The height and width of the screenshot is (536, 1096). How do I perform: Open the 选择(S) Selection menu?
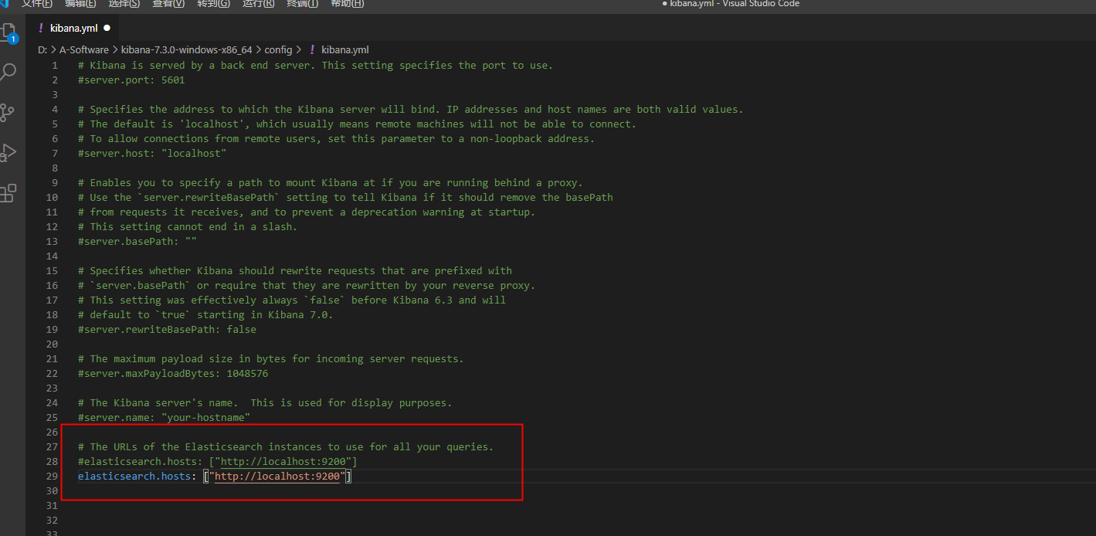(x=124, y=4)
